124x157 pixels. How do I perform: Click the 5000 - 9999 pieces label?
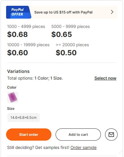tap(70, 27)
